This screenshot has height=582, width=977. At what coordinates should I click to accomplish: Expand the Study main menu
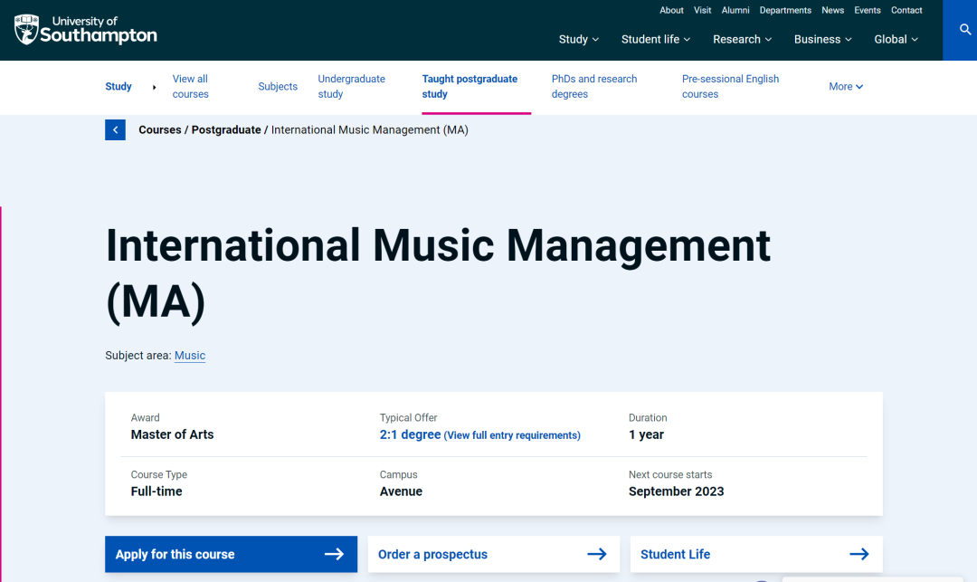click(x=579, y=39)
